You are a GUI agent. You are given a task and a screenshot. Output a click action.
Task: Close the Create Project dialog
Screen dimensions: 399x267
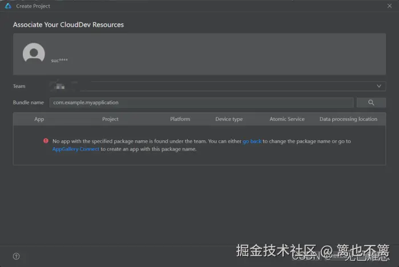pyautogui.click(x=389, y=6)
